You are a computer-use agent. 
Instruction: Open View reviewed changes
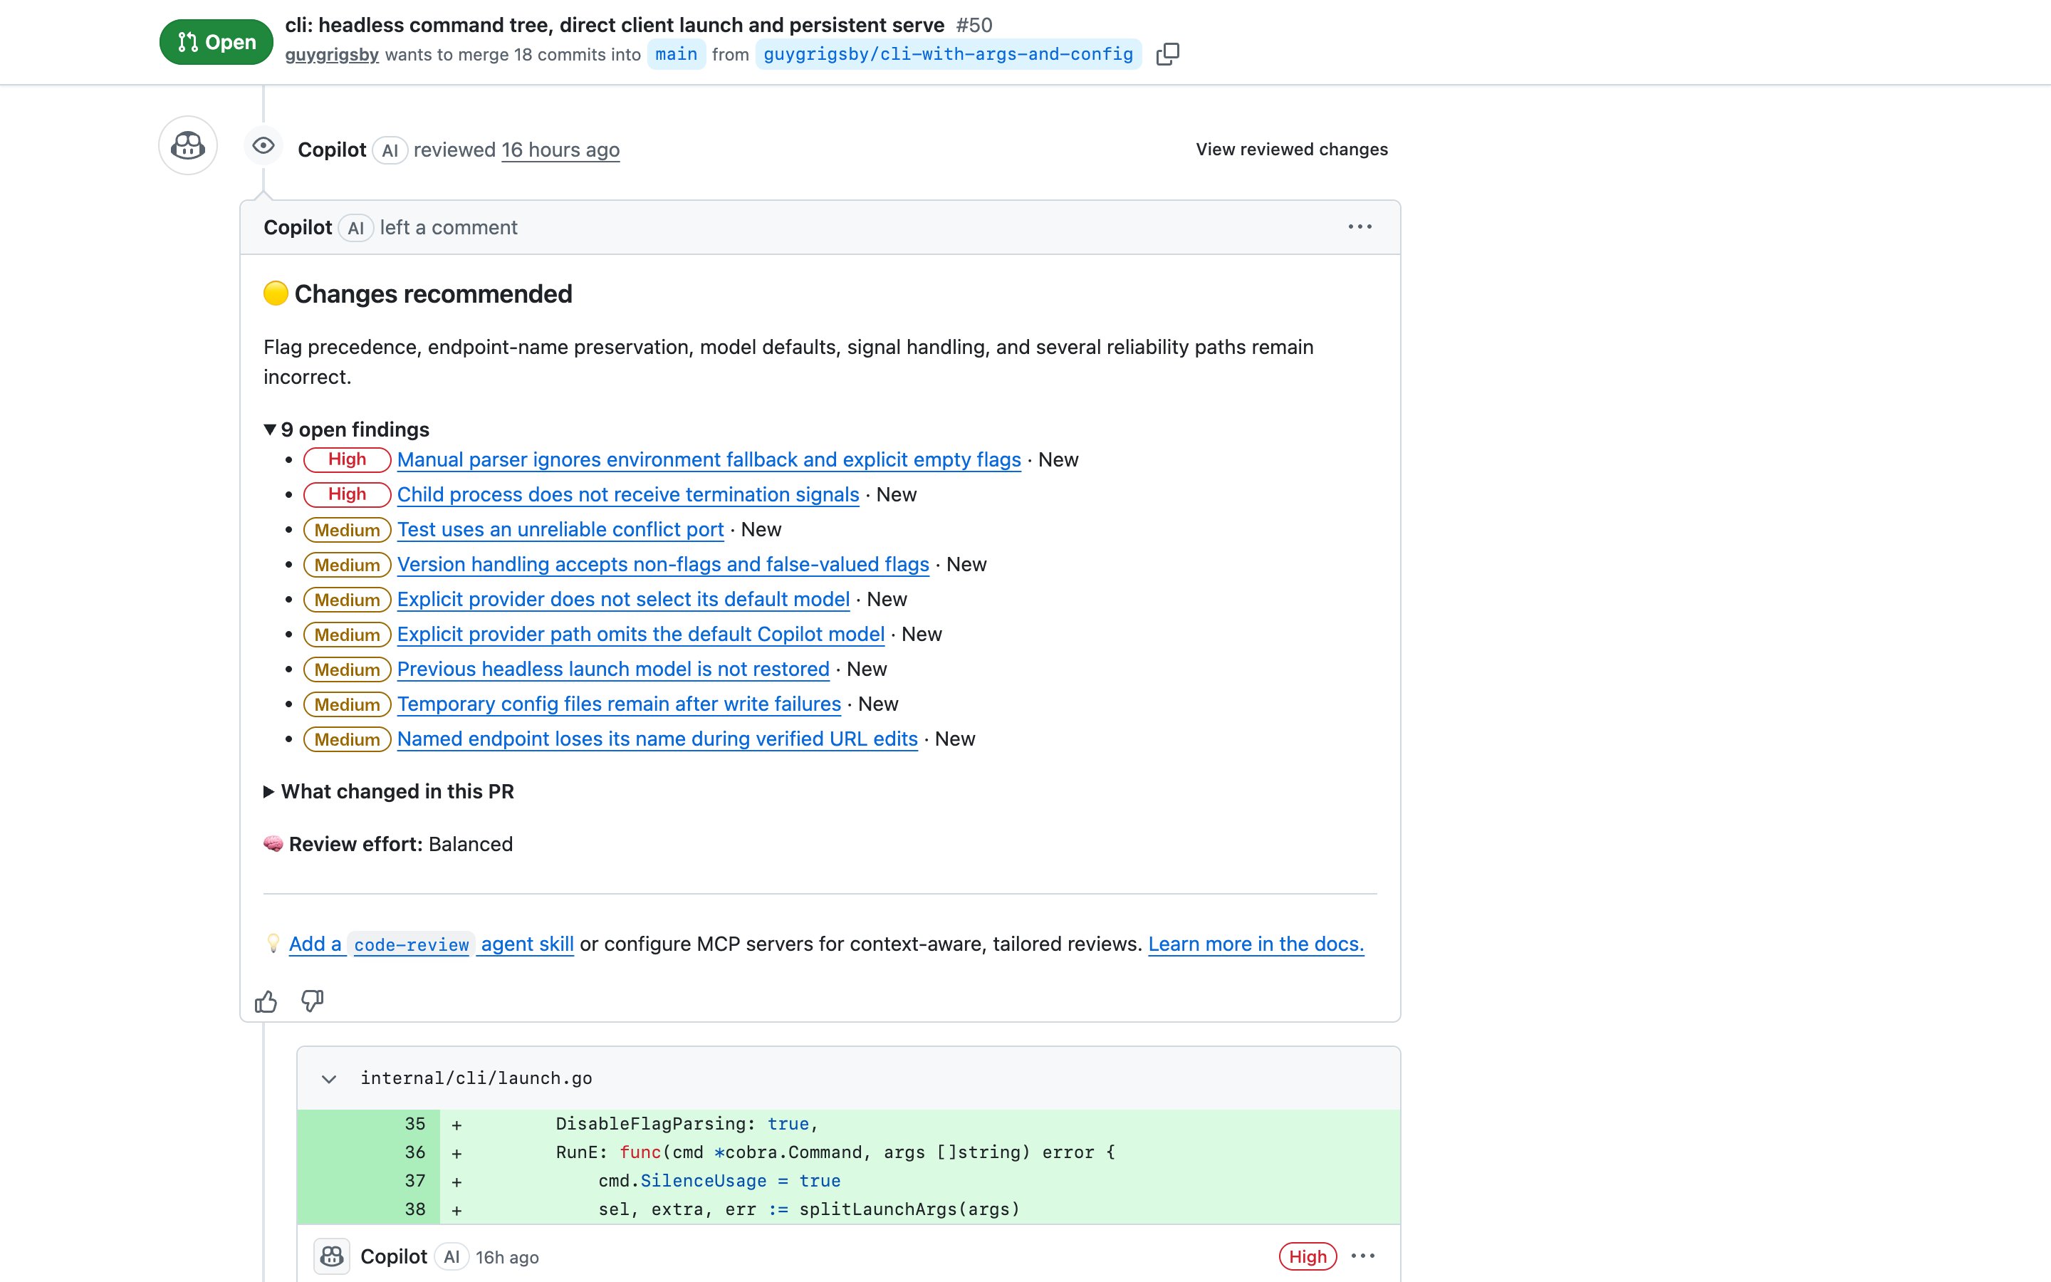tap(1292, 150)
